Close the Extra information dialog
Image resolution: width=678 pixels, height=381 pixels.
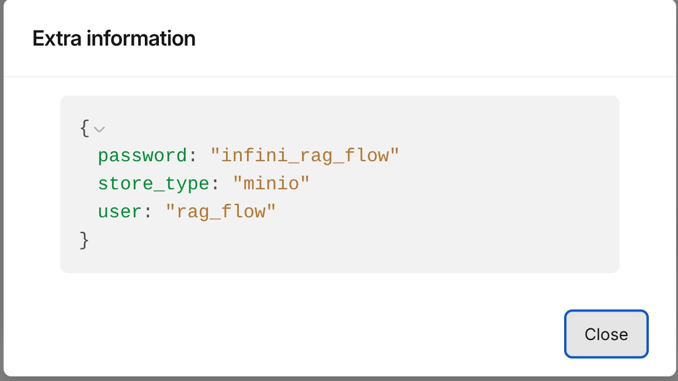click(606, 334)
